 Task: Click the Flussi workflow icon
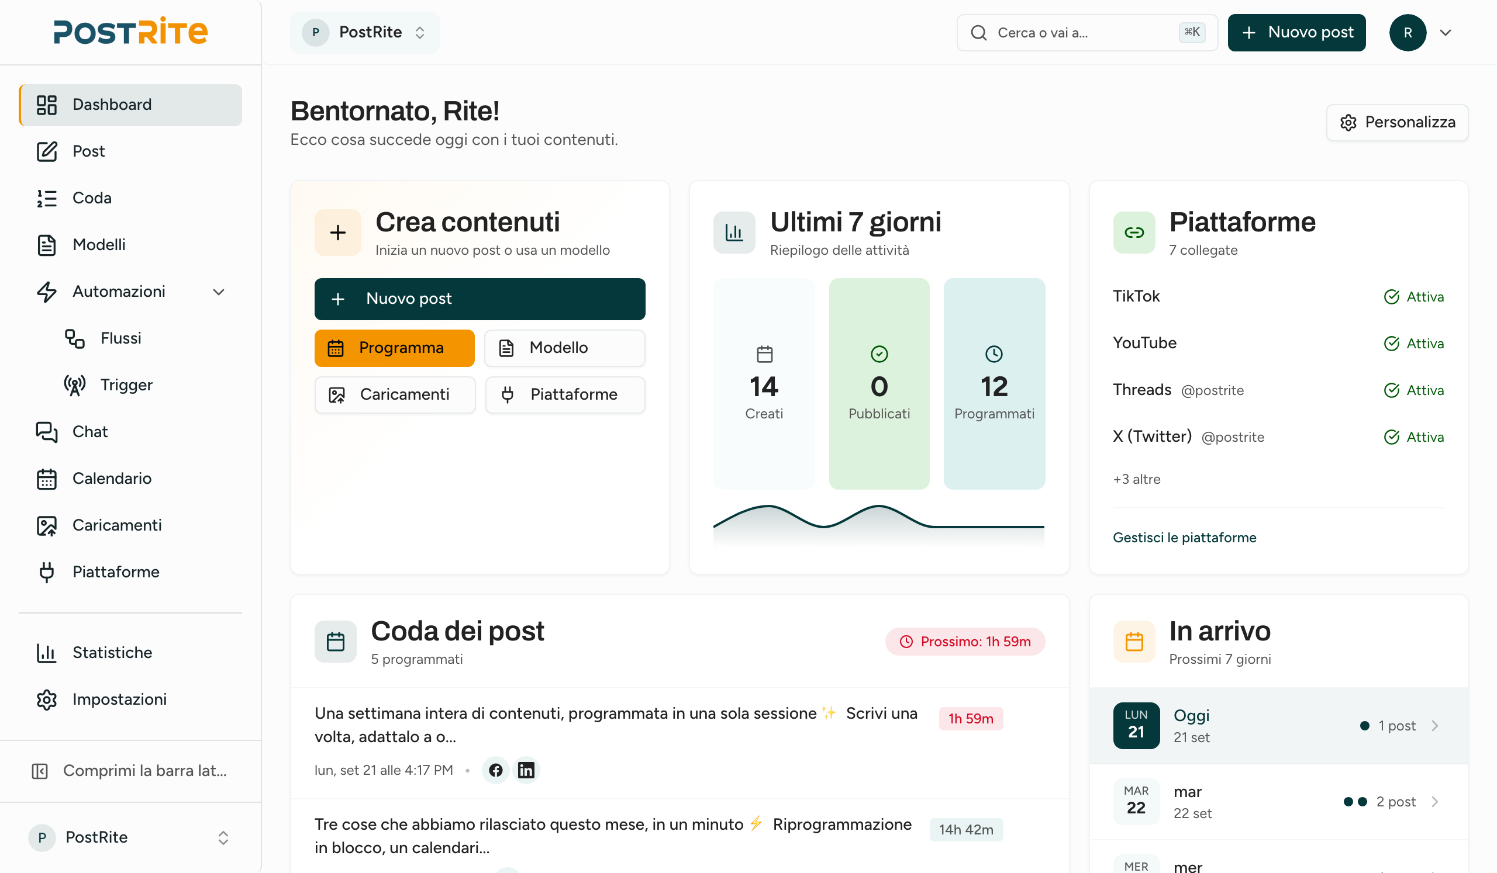[x=75, y=339]
